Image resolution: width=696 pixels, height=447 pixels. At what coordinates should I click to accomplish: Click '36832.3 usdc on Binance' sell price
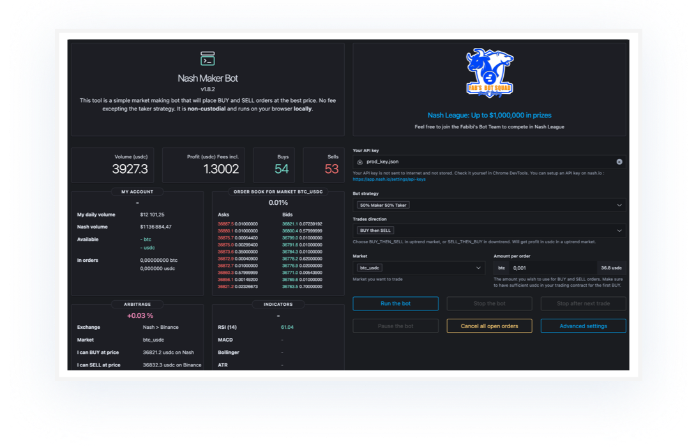[x=172, y=365]
